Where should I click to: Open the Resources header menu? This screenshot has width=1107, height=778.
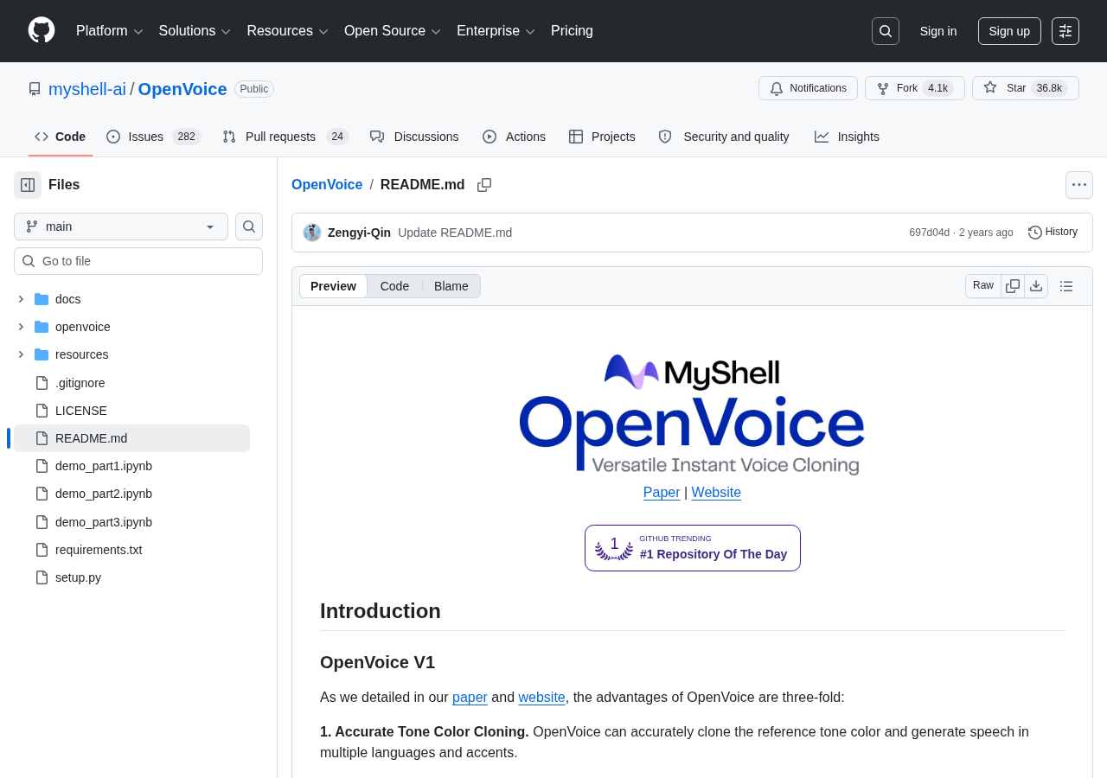(287, 31)
